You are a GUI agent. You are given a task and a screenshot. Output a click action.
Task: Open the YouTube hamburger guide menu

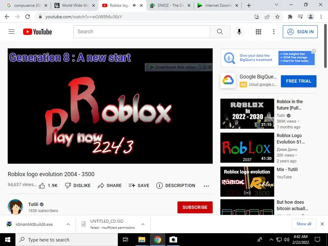point(12,32)
